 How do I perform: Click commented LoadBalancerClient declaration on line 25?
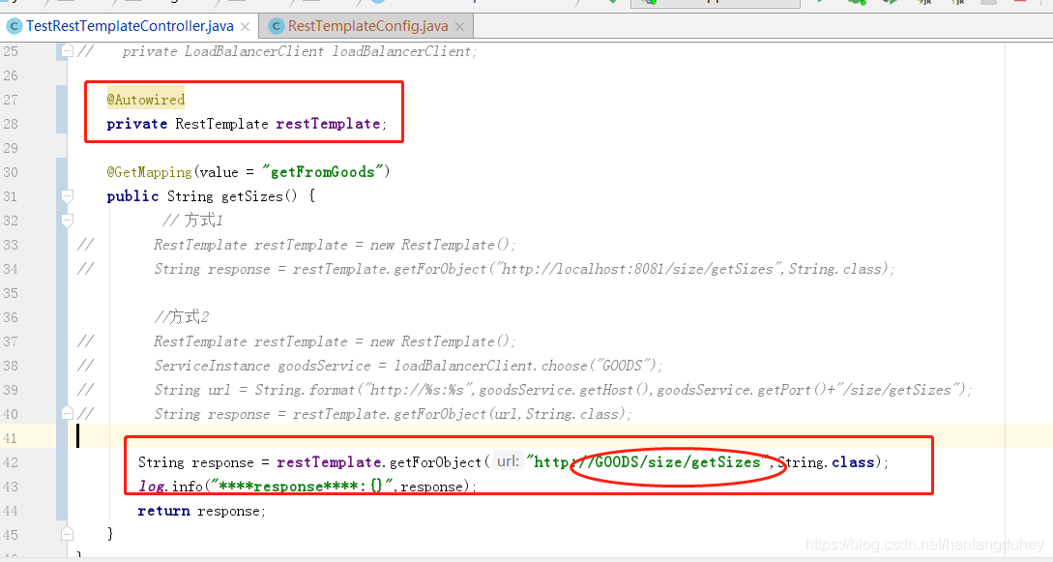point(300,51)
